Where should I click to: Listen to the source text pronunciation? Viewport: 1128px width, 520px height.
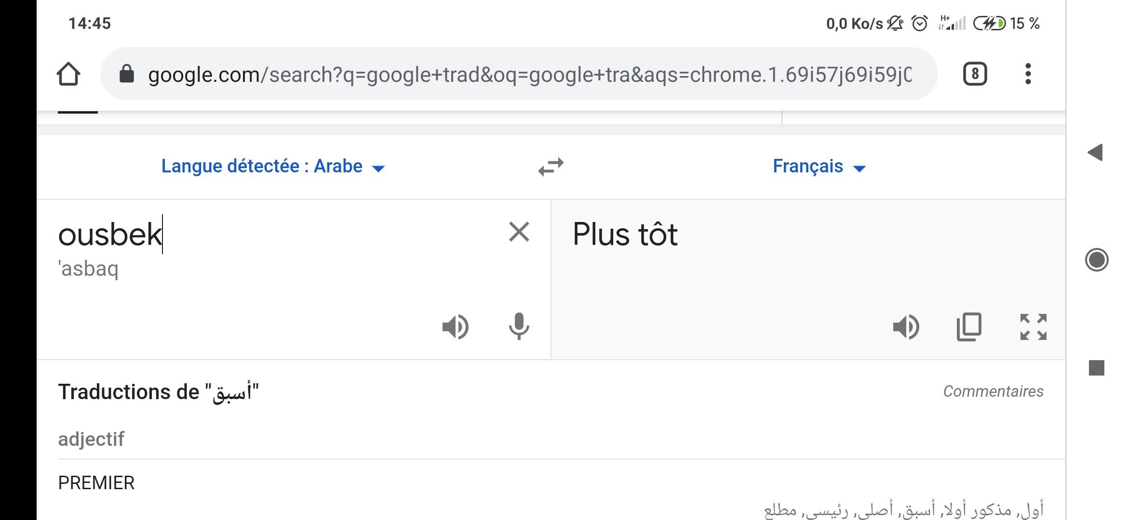(455, 327)
